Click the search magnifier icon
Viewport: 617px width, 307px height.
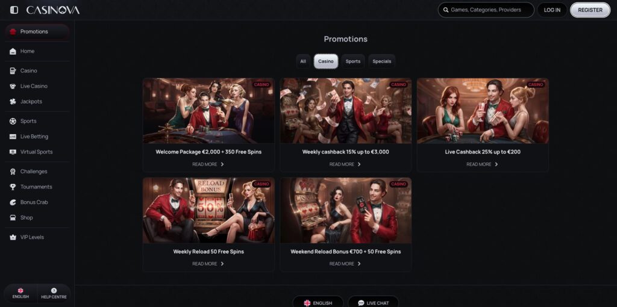point(446,10)
